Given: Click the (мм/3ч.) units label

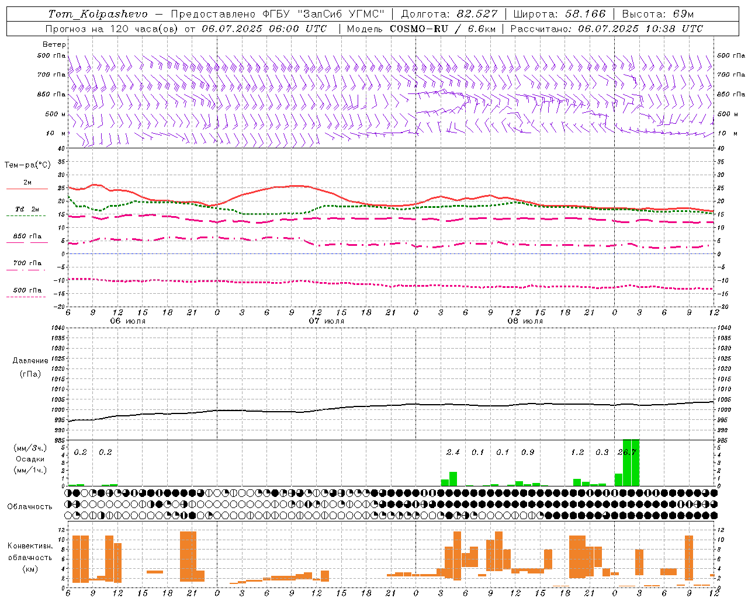Looking at the screenshot, I should (x=30, y=448).
